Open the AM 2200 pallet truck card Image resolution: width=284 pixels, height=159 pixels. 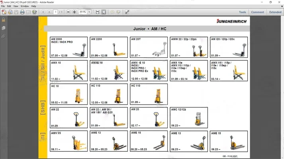point(109,47)
